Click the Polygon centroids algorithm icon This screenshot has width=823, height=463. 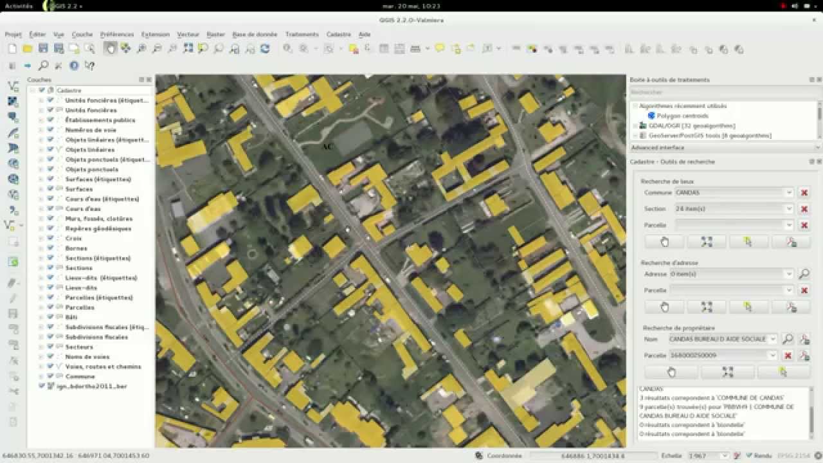[651, 116]
